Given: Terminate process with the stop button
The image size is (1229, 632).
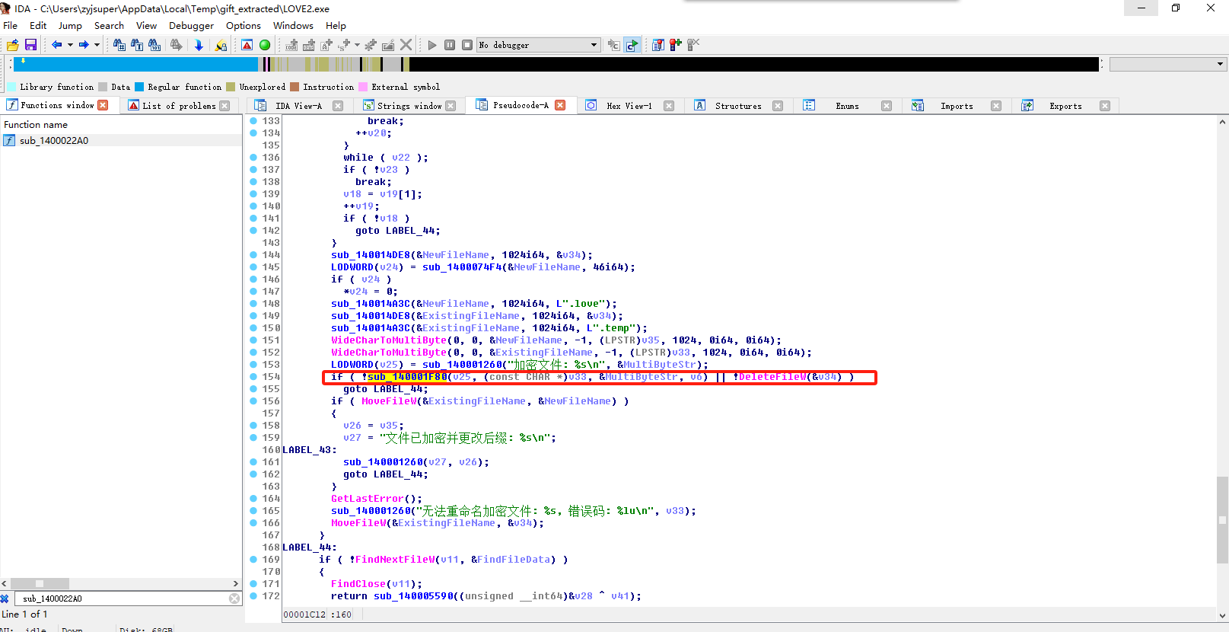Looking at the screenshot, I should tap(467, 45).
